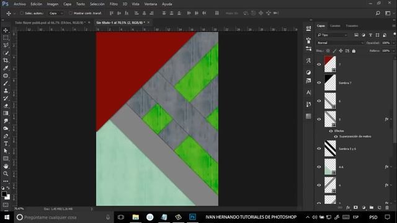
Task: Click the foreground color swatch
Action: coord(4,194)
